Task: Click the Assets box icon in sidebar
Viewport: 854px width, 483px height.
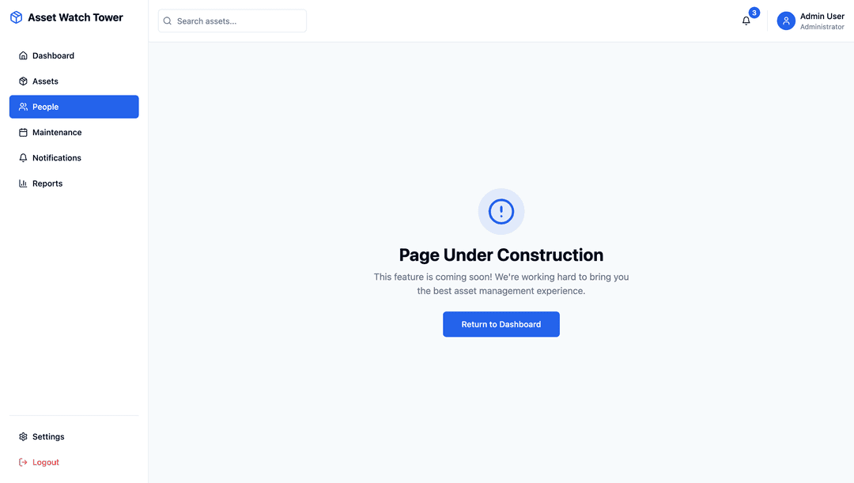Action: pos(23,81)
